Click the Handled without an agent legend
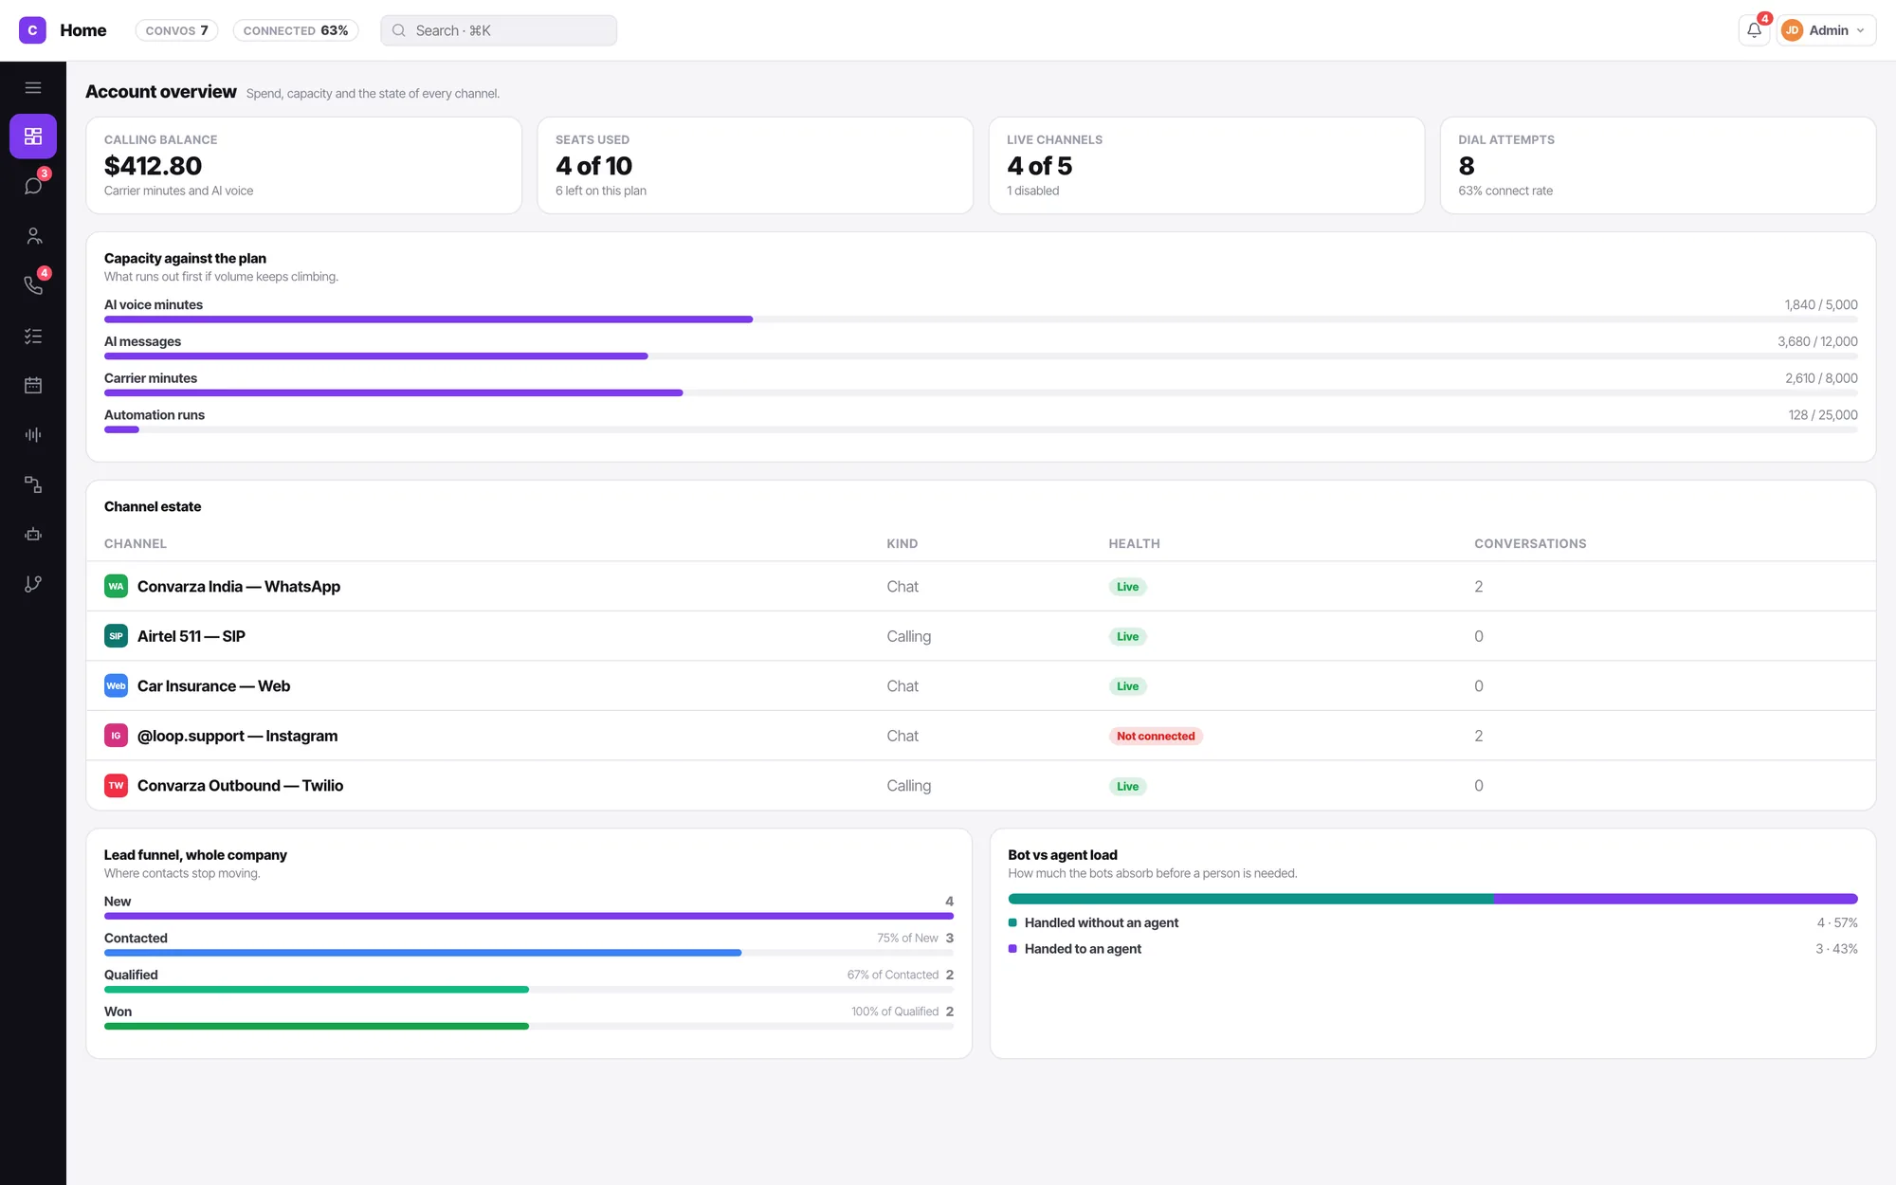 tap(1101, 922)
